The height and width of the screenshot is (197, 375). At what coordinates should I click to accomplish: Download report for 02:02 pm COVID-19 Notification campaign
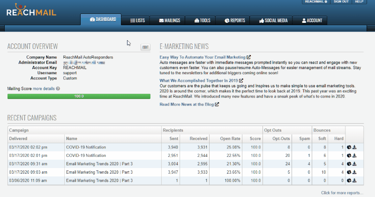click(354, 147)
